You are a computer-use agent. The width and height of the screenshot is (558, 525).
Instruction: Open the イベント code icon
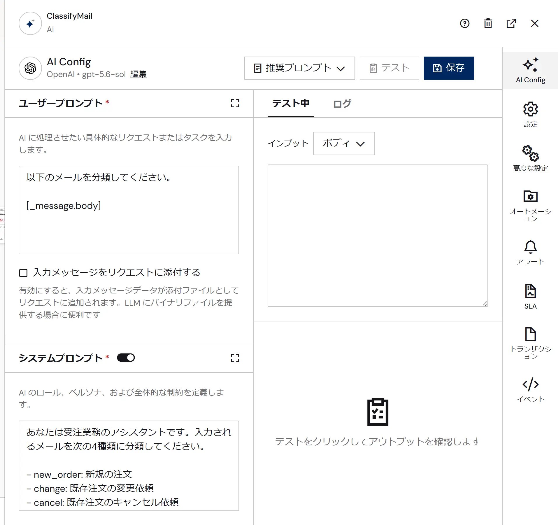pos(530,390)
